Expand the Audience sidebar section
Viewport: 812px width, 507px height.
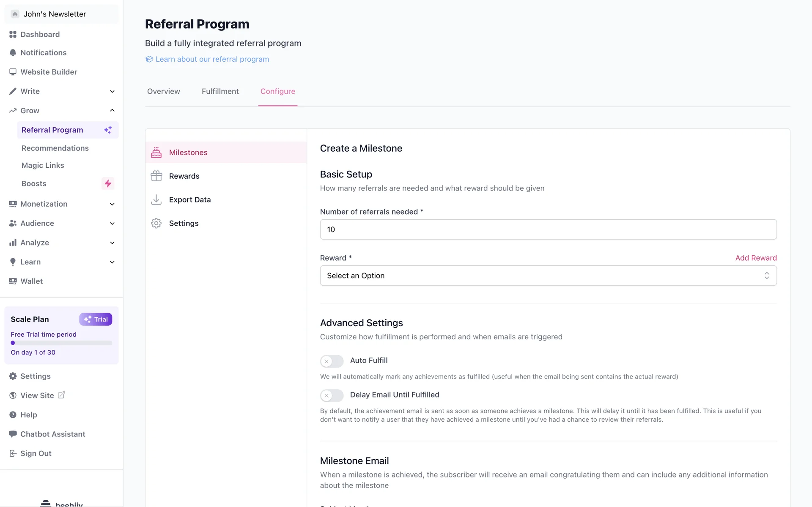[x=112, y=224]
